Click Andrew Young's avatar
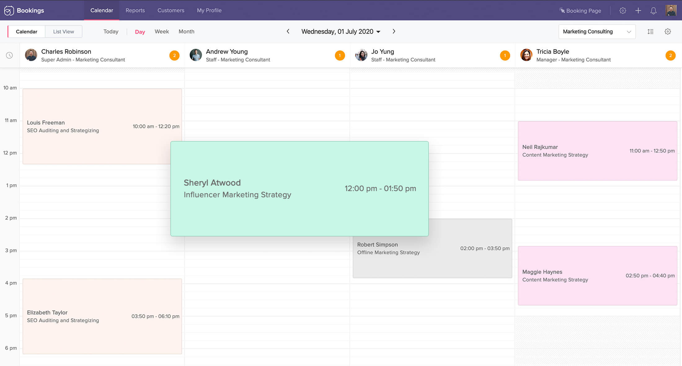 tap(196, 55)
